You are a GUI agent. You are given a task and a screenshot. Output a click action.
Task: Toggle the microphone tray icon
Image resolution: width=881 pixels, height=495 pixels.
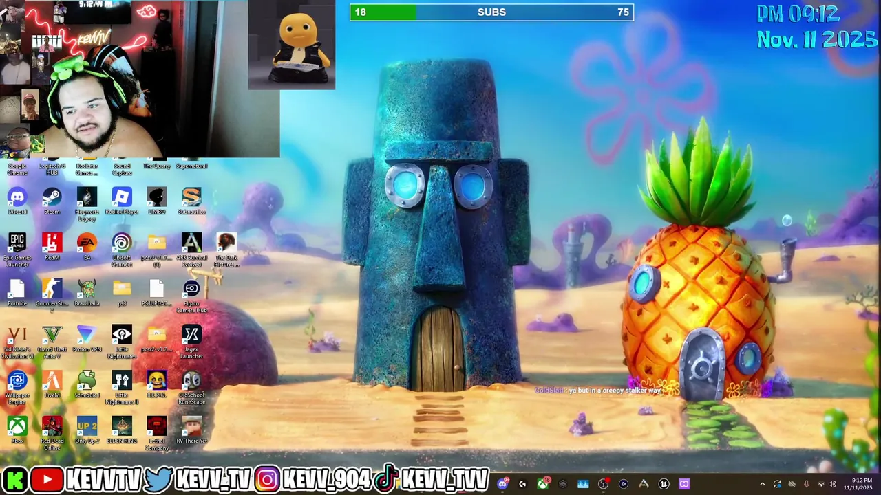pyautogui.click(x=807, y=484)
